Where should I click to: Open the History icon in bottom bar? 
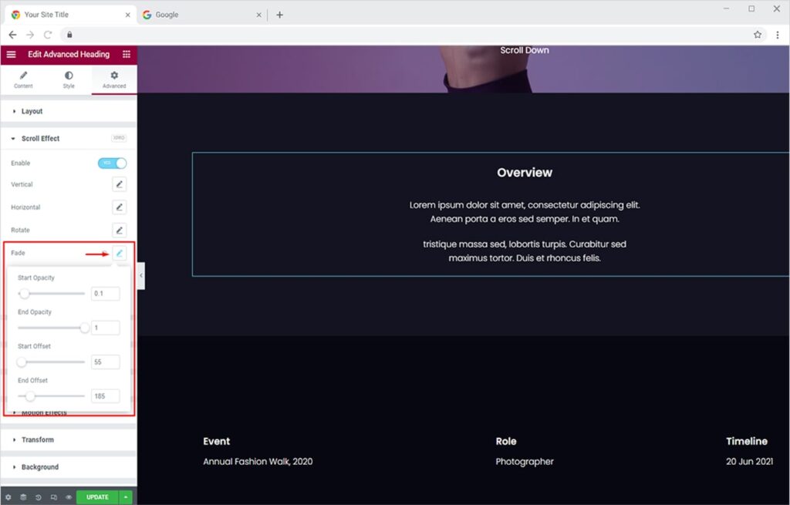[x=39, y=497]
